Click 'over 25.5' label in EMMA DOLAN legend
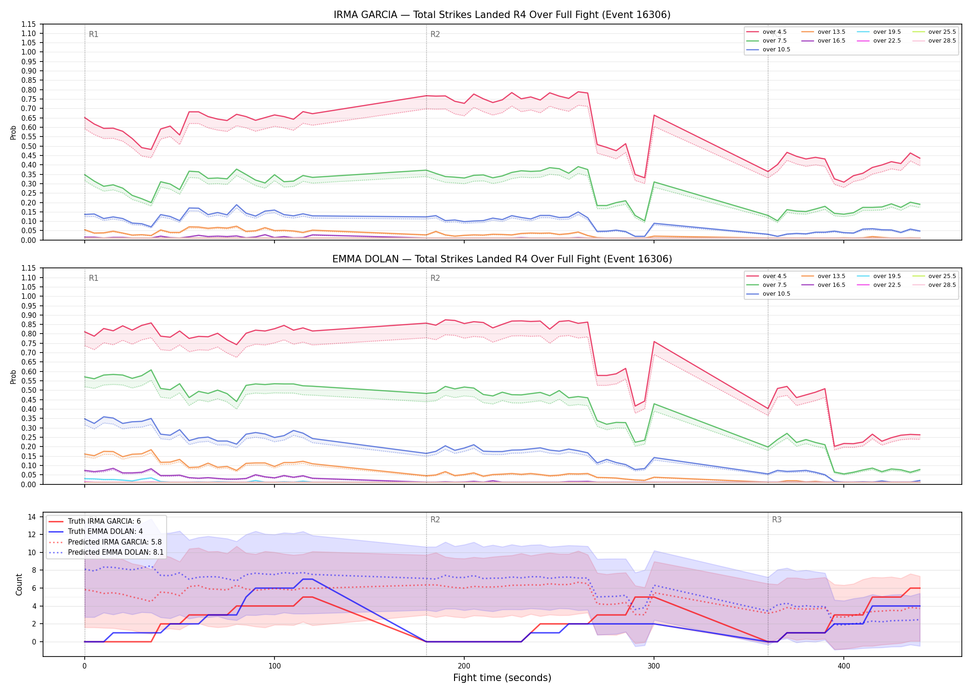The height and width of the screenshot is (694, 972). [x=942, y=276]
